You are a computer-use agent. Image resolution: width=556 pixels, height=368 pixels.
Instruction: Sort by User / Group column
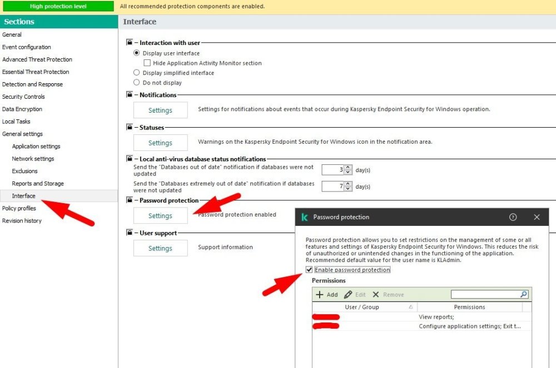365,307
